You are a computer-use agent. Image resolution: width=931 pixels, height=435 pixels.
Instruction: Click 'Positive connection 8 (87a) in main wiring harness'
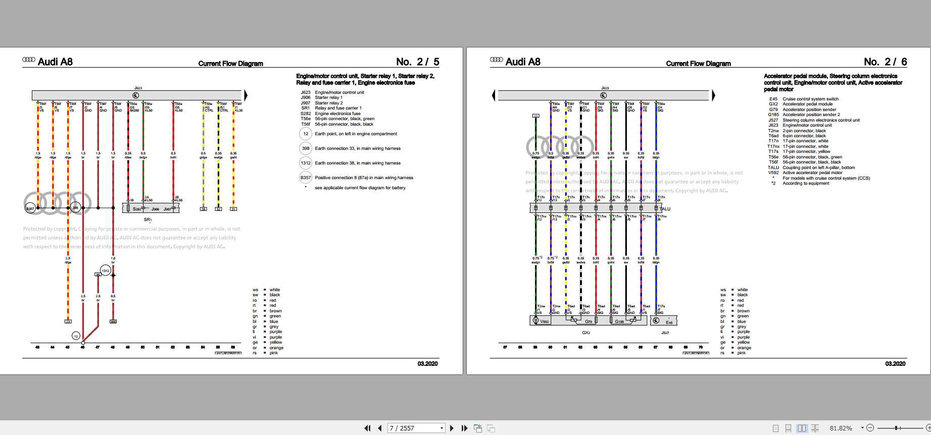(x=364, y=178)
